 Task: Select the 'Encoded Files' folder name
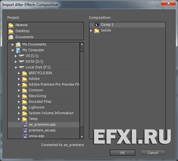40,101
